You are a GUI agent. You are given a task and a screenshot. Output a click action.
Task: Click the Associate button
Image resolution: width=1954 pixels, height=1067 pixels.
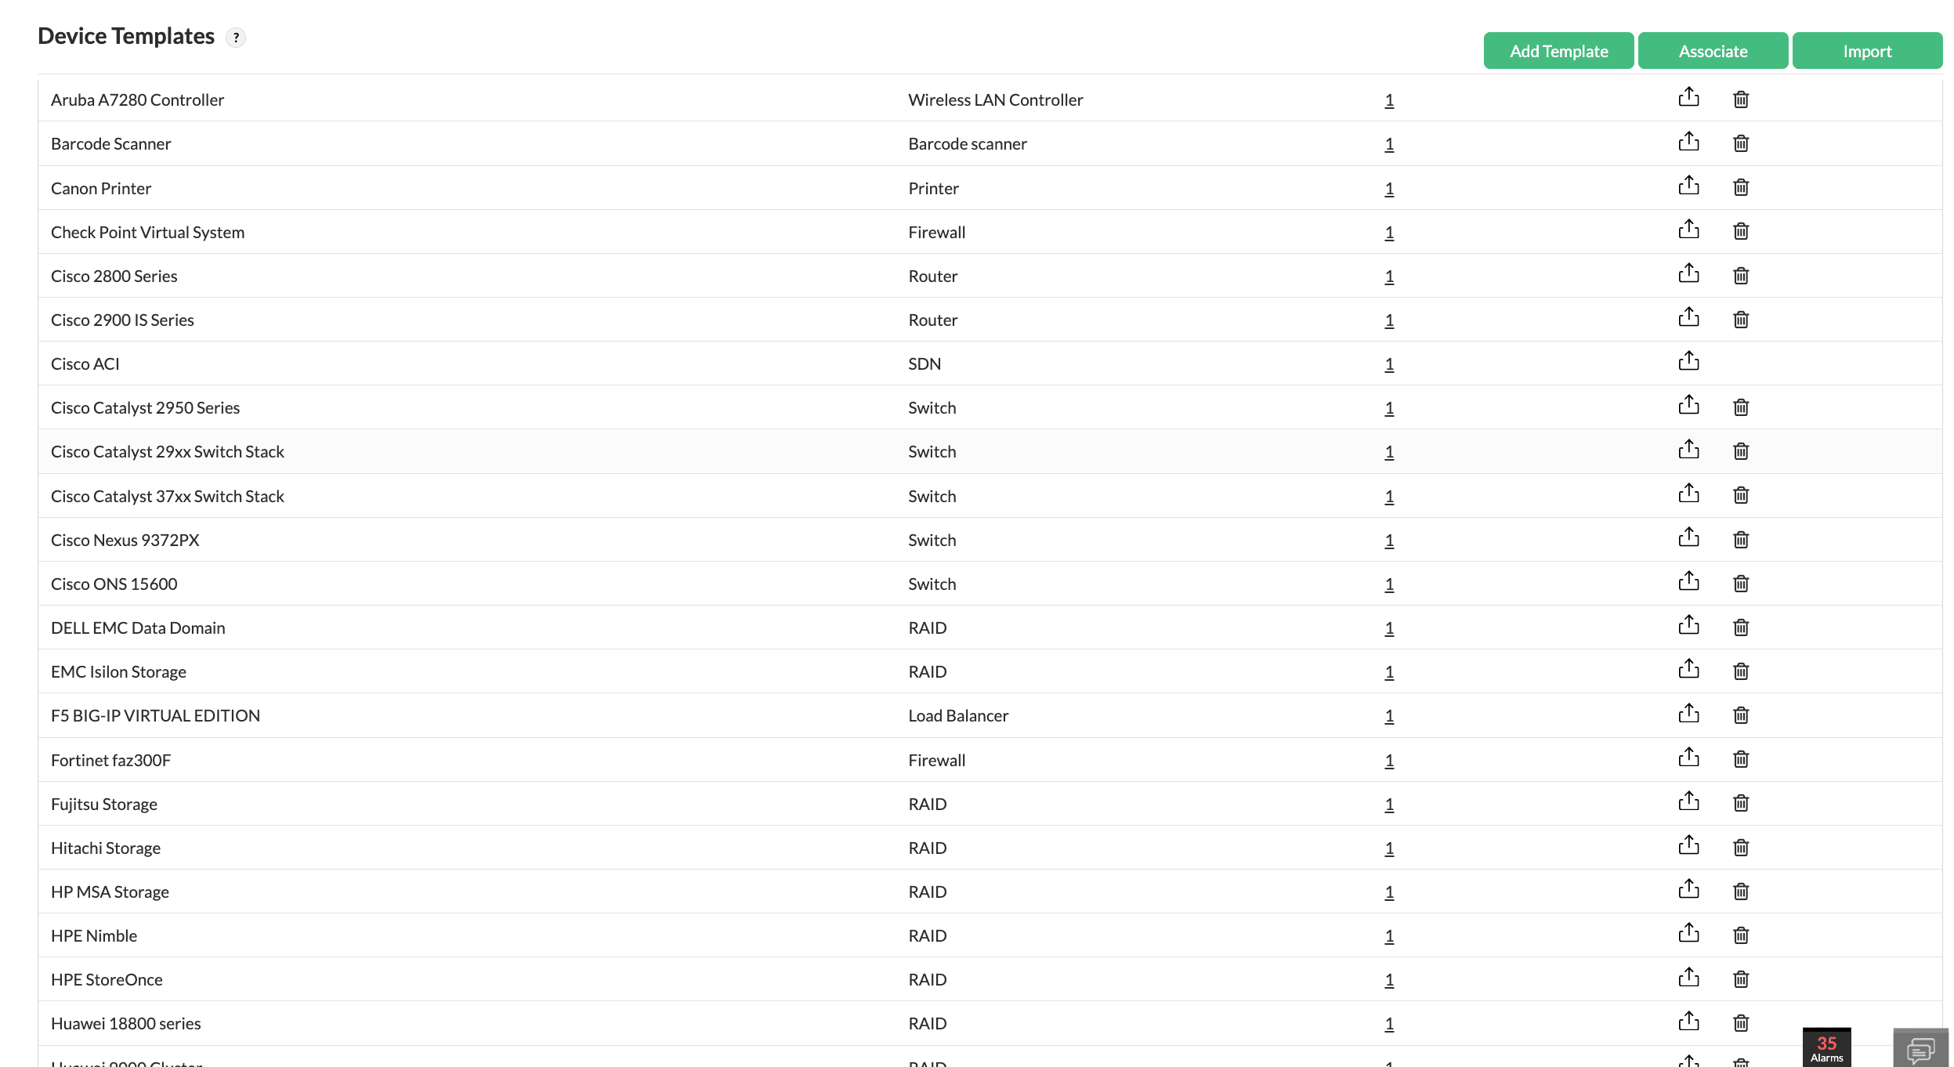[1713, 51]
